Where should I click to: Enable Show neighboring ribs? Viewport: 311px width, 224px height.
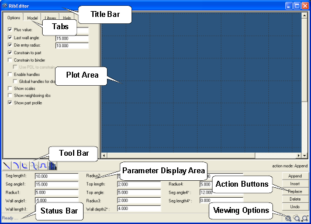[x=10, y=96]
